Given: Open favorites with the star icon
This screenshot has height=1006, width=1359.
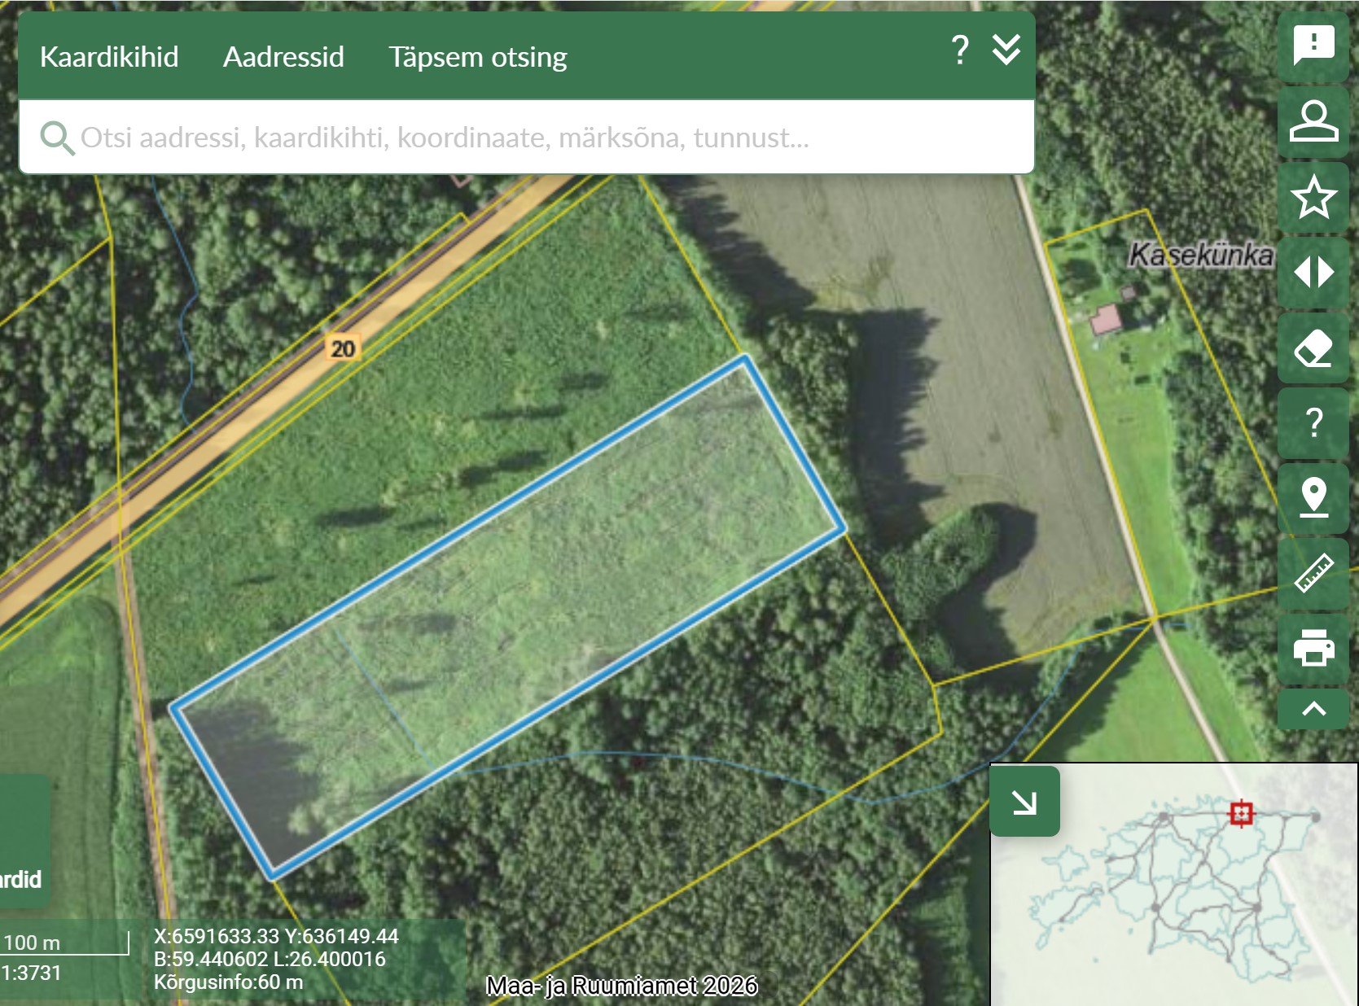Looking at the screenshot, I should point(1313,197).
